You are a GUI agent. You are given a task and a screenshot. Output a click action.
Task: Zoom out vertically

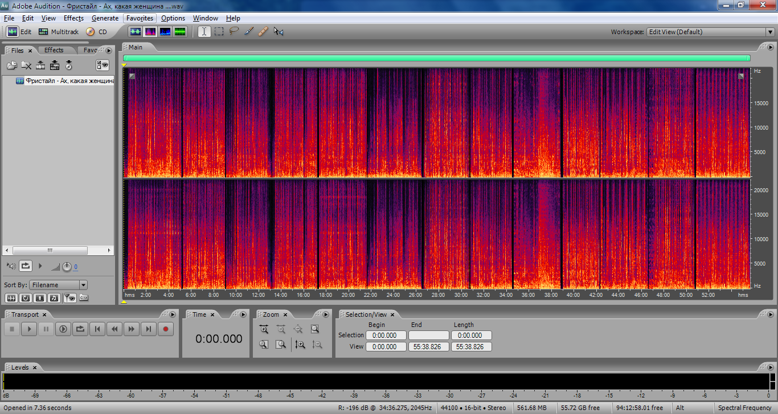point(317,344)
